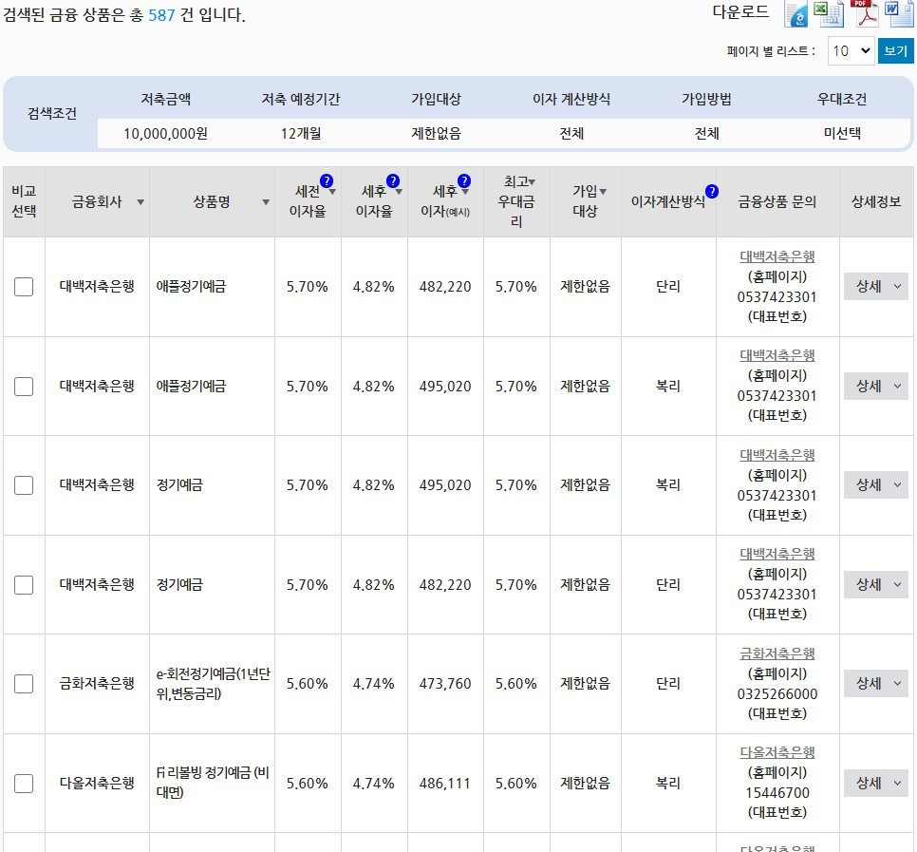
Task: Click product name e-회전정기예금(1년단위,변동금리)
Action: pos(213,684)
